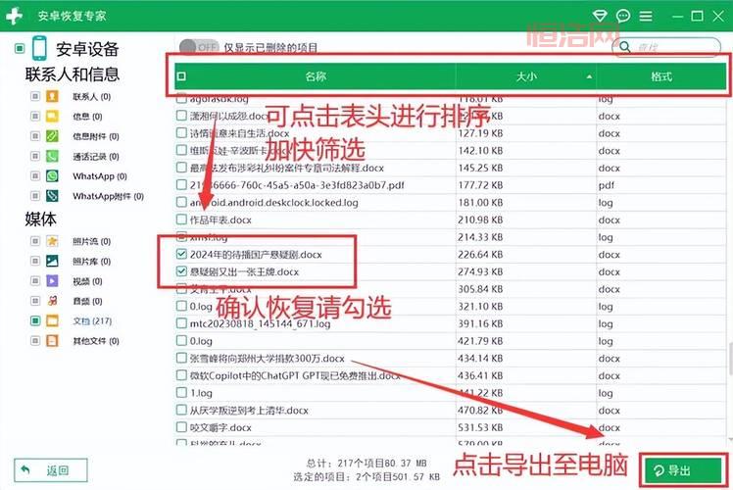Tick the select-all checkbox in table header

pyautogui.click(x=180, y=75)
